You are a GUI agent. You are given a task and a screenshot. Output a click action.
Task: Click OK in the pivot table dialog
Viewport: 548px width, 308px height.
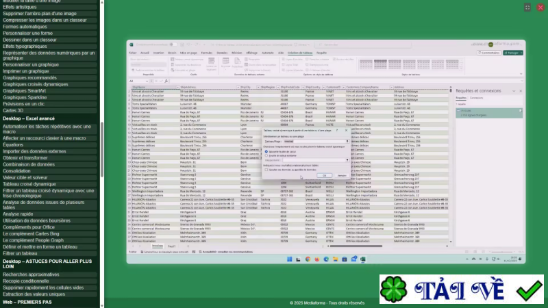(324, 175)
